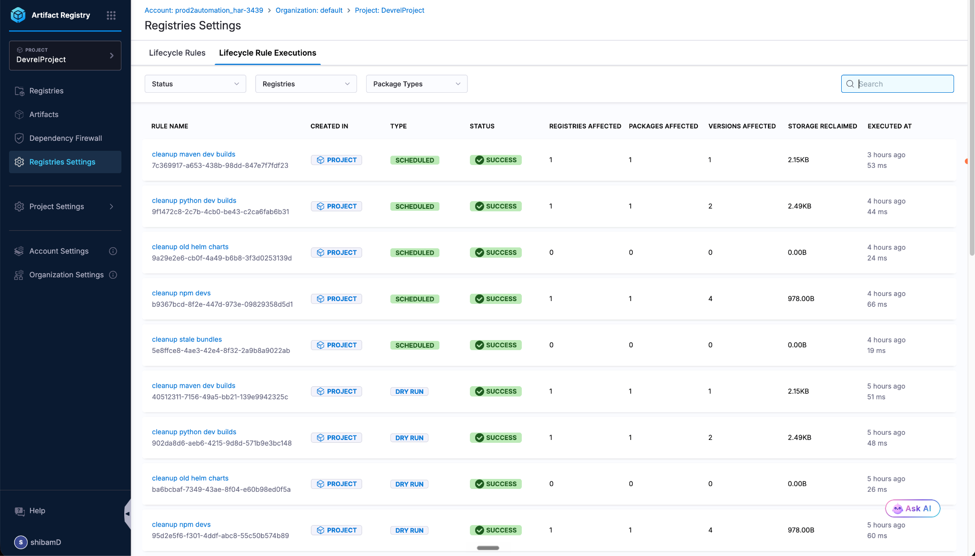Click the Registries sidebar icon
This screenshot has height=556, width=975.
click(20, 91)
